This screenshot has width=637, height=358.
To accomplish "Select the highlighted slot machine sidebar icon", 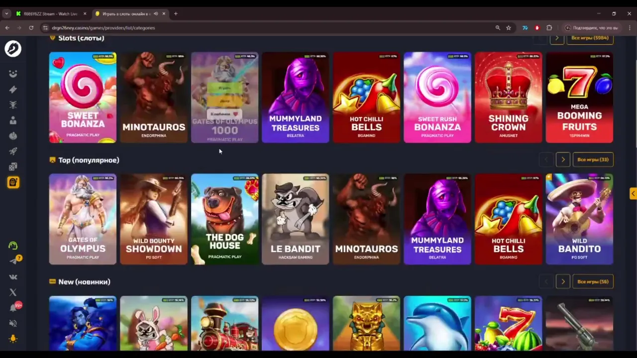I will click(13, 182).
